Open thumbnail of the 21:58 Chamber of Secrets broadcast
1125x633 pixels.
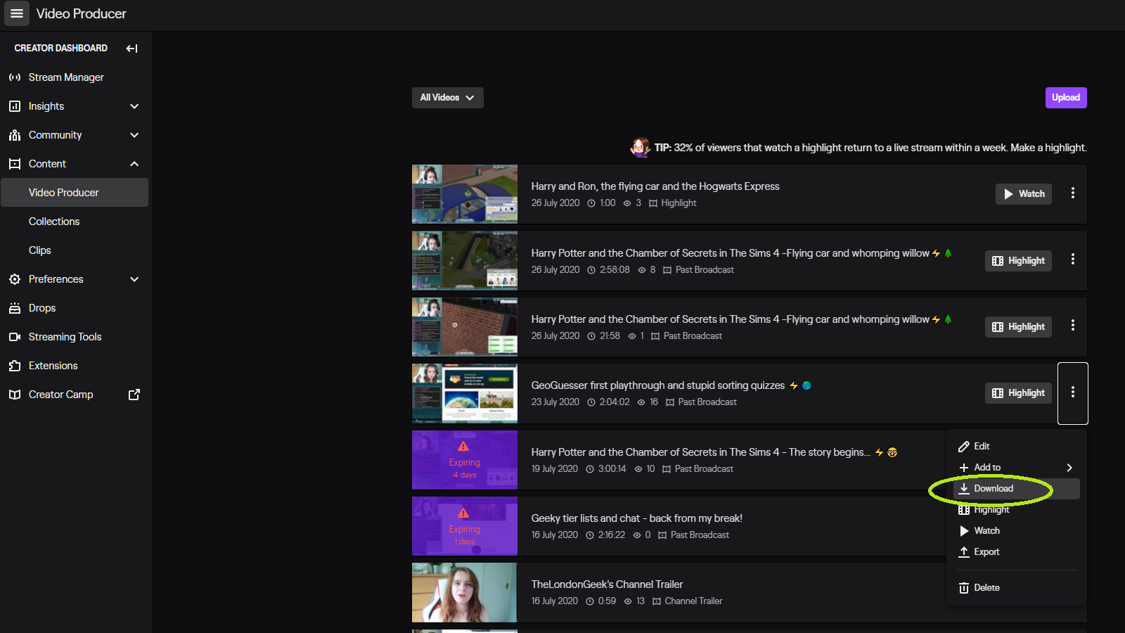465,327
